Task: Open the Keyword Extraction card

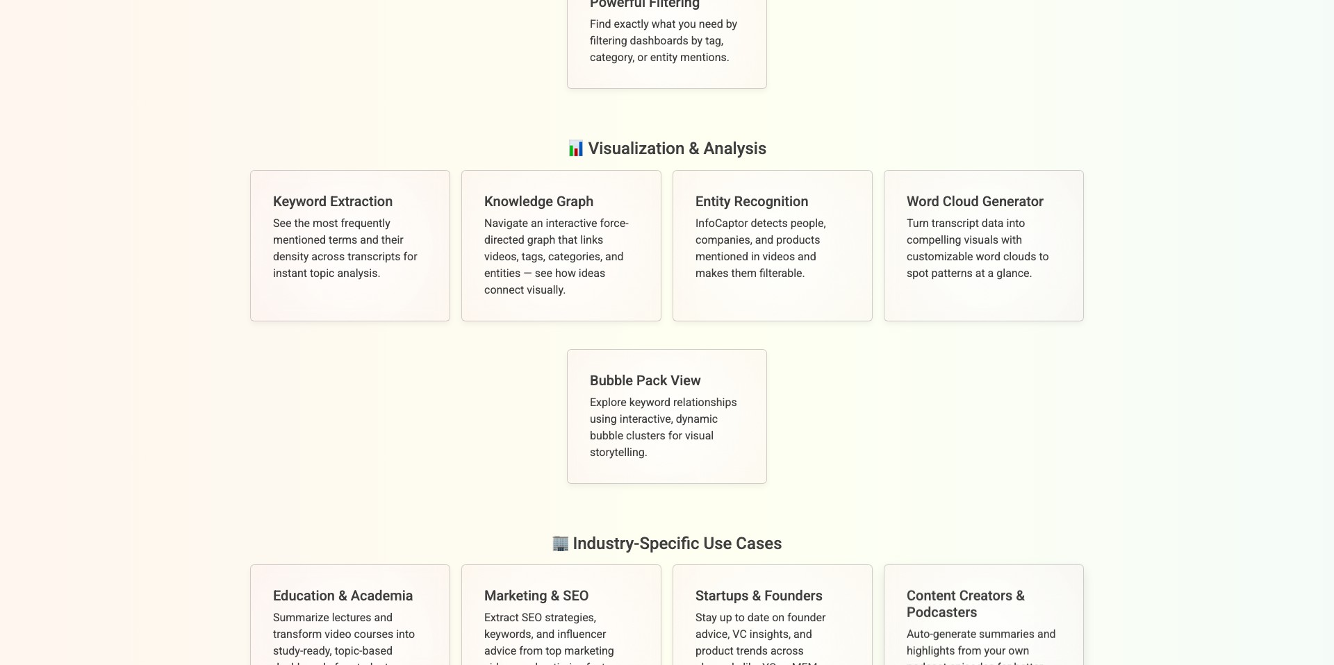Action: click(350, 246)
